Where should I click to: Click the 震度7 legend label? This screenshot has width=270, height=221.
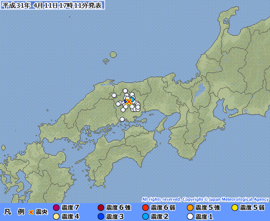[70, 207]
